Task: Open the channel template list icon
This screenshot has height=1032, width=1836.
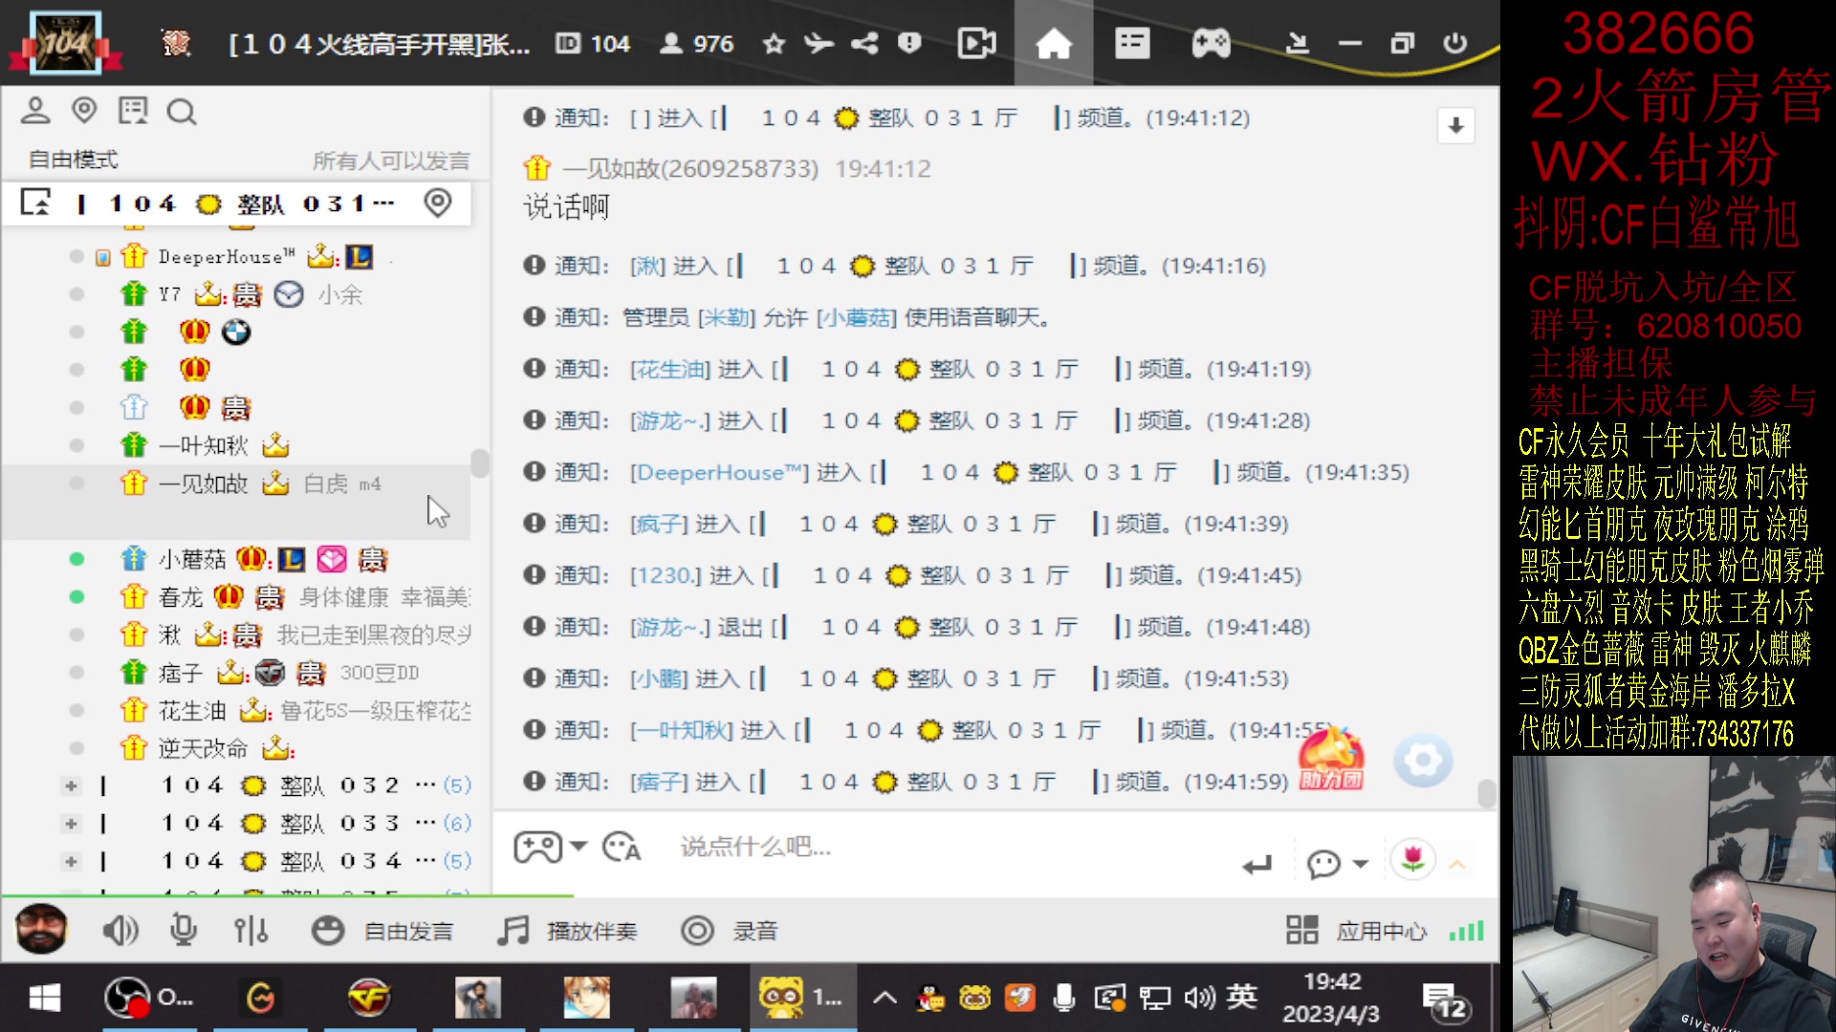Action: (x=1132, y=43)
